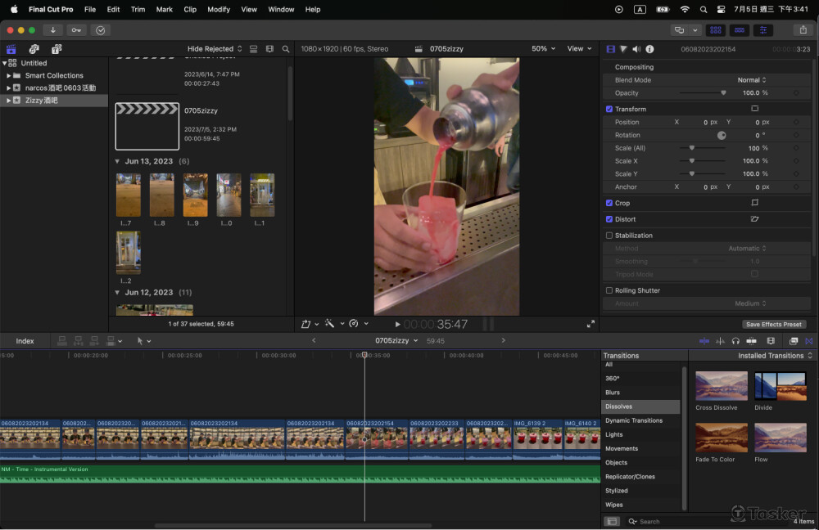
Task: Click the timeline Index button
Action: pyautogui.click(x=25, y=341)
